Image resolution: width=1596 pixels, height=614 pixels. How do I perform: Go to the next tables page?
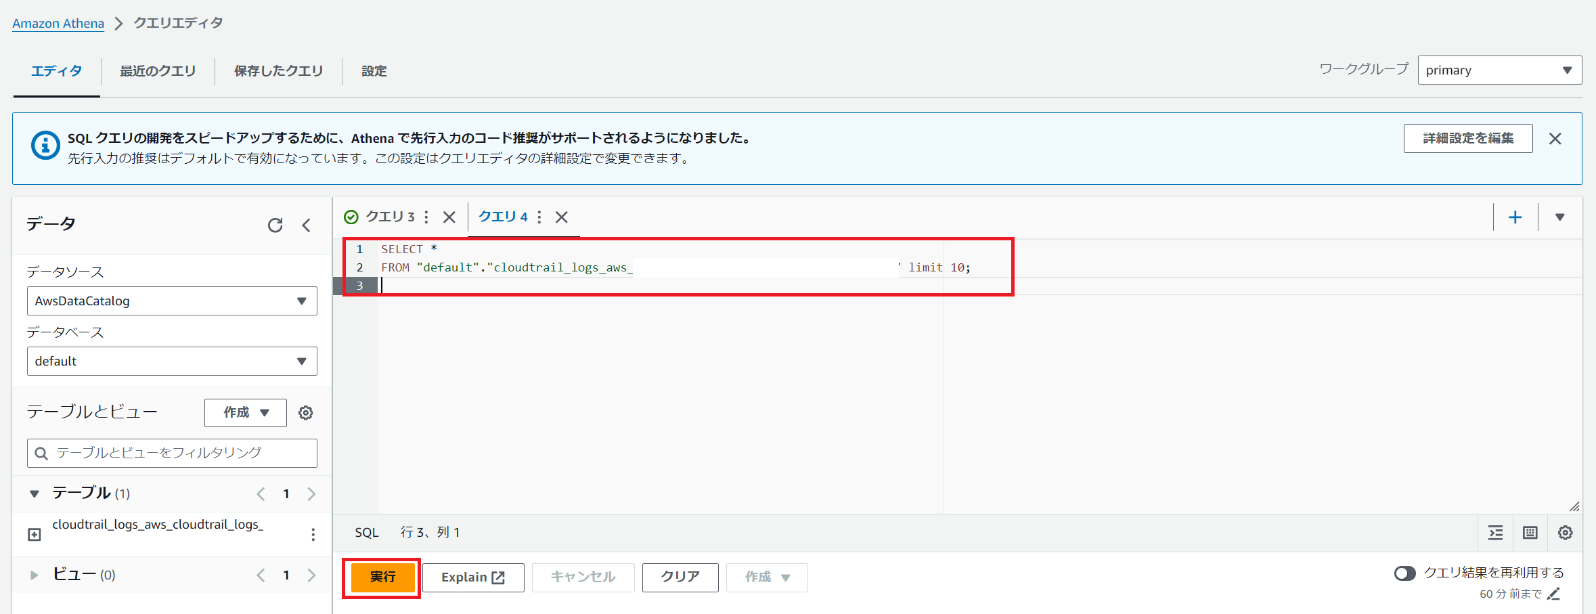[x=311, y=494]
